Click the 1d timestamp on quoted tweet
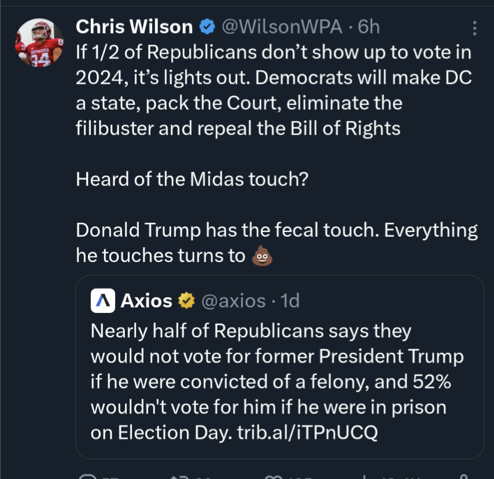Viewport: 494px width, 479px height. [290, 301]
